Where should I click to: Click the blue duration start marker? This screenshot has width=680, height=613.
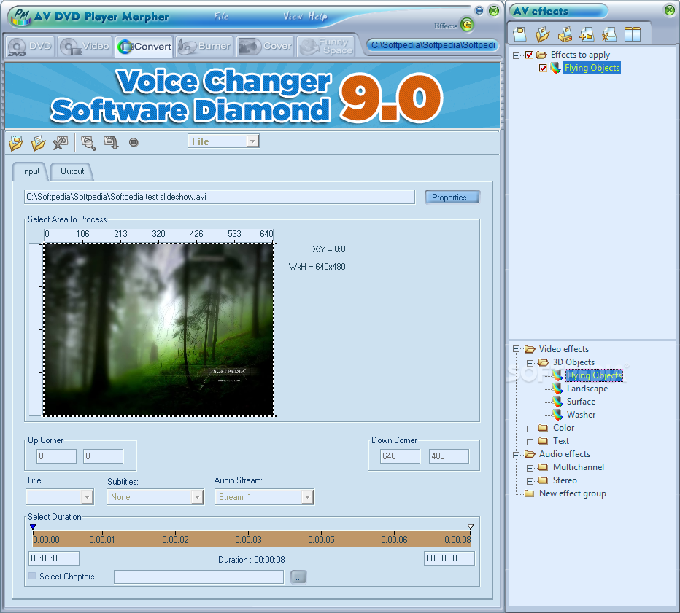click(x=33, y=527)
